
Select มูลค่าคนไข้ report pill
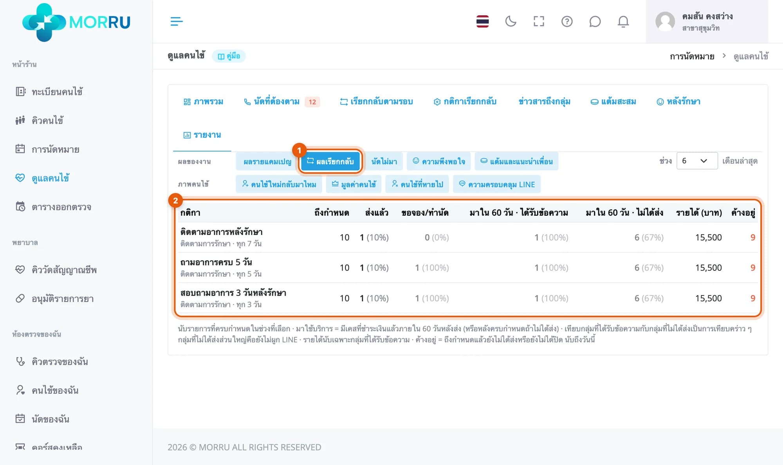[354, 184]
